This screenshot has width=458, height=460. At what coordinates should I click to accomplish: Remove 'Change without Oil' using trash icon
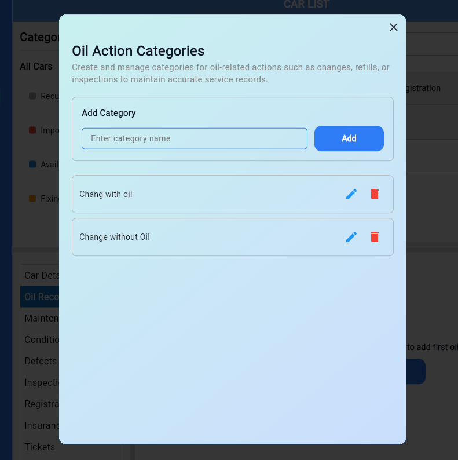point(375,237)
